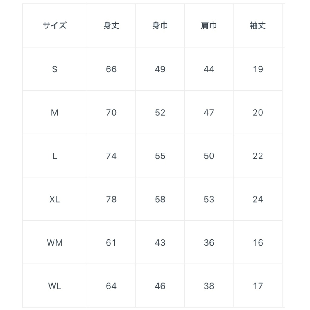Screen dimensions: 310x310
Task: Click the 61 length value for WM
Action: (111, 242)
